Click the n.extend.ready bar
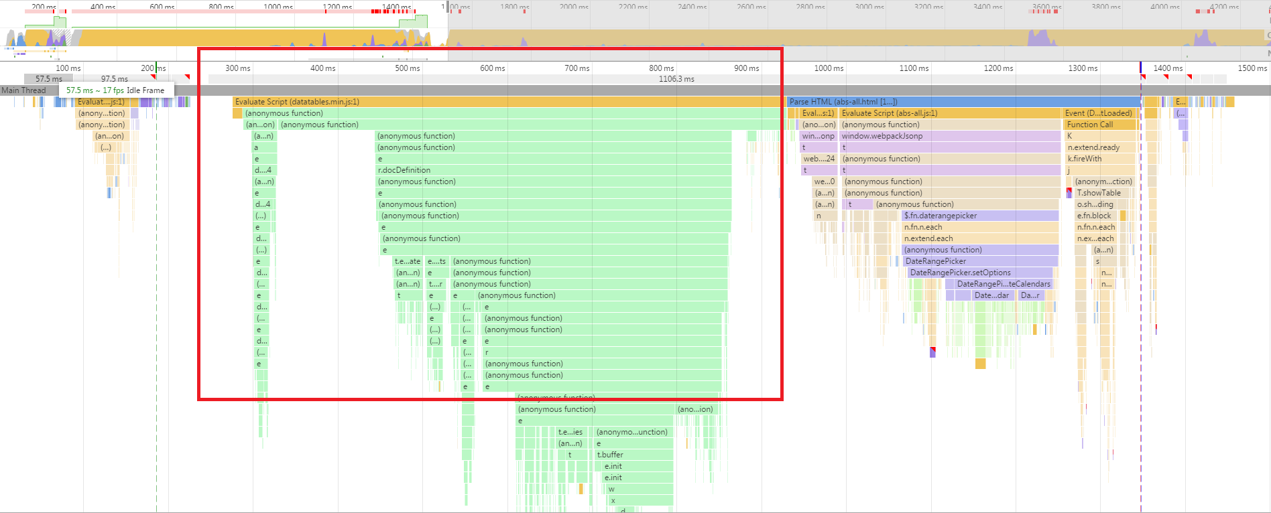 pos(1100,147)
